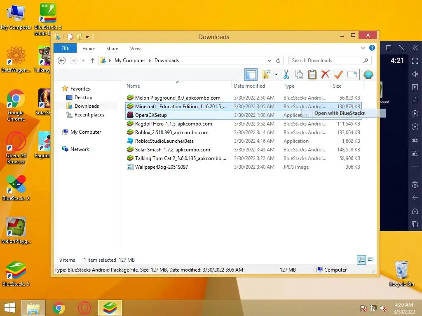The width and height of the screenshot is (422, 316).
Task: Click the orange checkmark icon in toolbar
Action: pos(338,74)
